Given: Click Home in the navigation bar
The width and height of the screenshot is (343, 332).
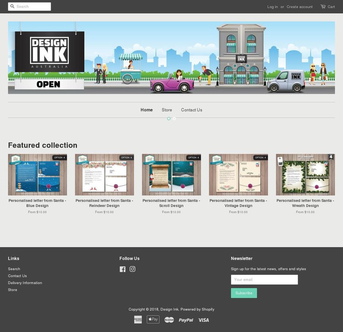Looking at the screenshot, I should click(146, 110).
